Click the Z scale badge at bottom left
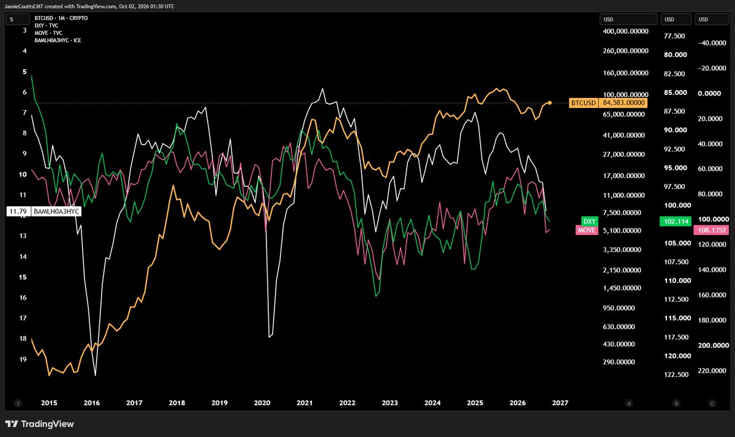Viewport: 735px width, 437px height. 17,403
